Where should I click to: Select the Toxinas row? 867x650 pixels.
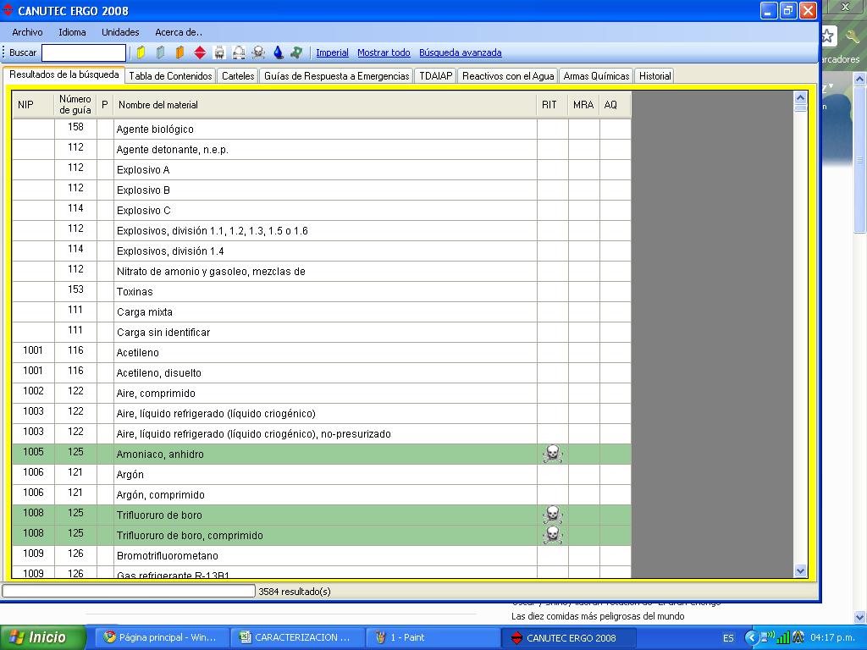[x=321, y=291]
